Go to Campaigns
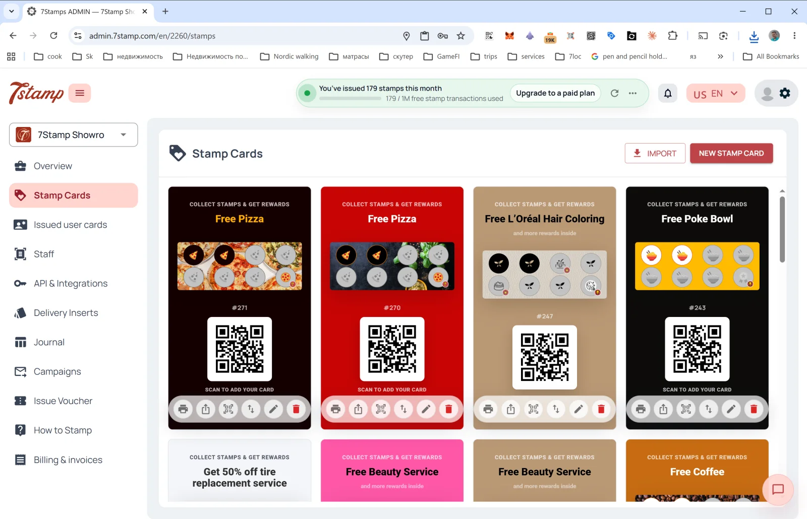This screenshot has width=807, height=519. [x=73, y=372]
